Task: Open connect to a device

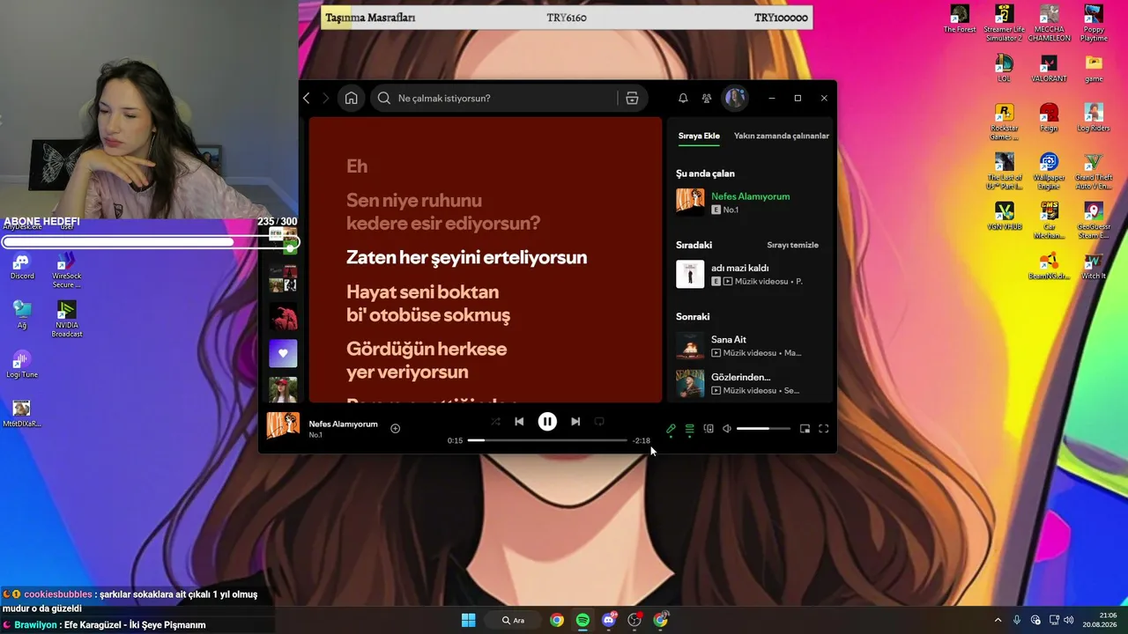Action: coord(709,429)
